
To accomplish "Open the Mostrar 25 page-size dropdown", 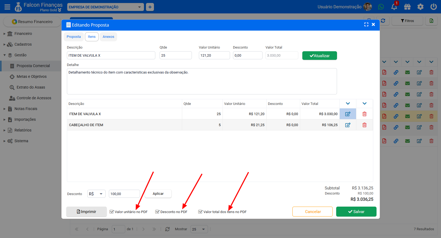I will (x=199, y=229).
